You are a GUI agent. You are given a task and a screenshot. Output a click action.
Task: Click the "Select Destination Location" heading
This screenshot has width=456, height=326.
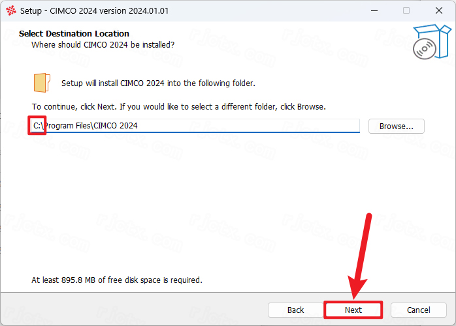[74, 34]
